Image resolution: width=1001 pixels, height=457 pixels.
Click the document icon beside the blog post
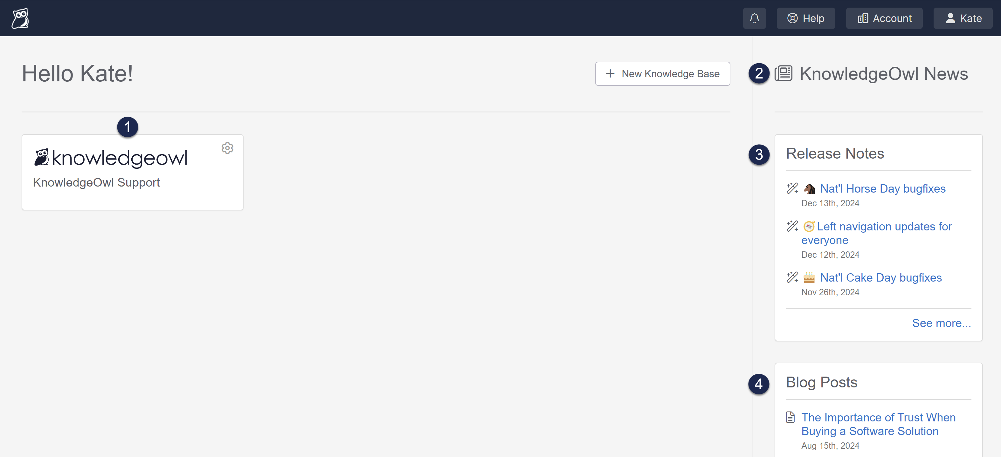click(790, 417)
